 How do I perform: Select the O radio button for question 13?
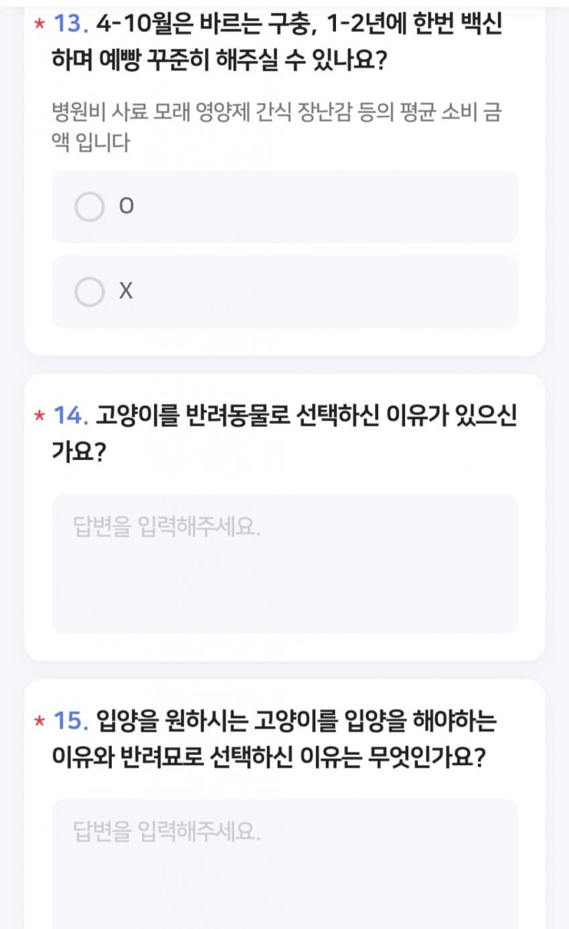89,207
